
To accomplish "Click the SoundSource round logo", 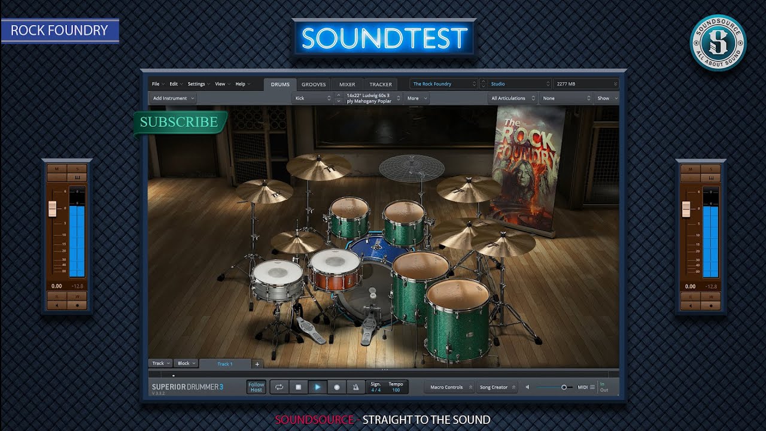I will tap(718, 43).
